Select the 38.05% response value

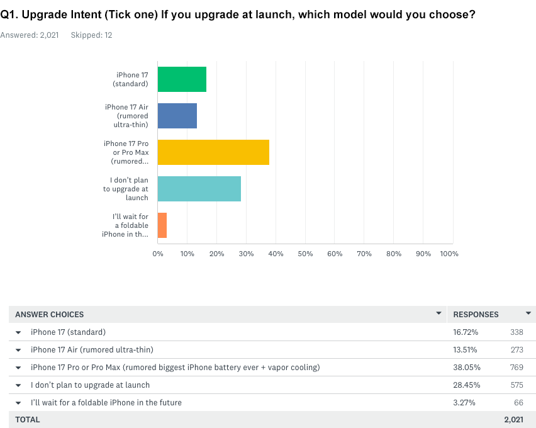465,368
